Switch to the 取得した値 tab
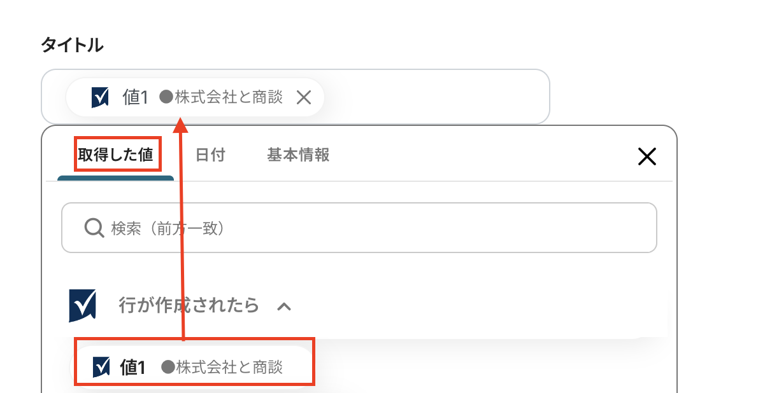The height and width of the screenshot is (393, 772). (116, 155)
